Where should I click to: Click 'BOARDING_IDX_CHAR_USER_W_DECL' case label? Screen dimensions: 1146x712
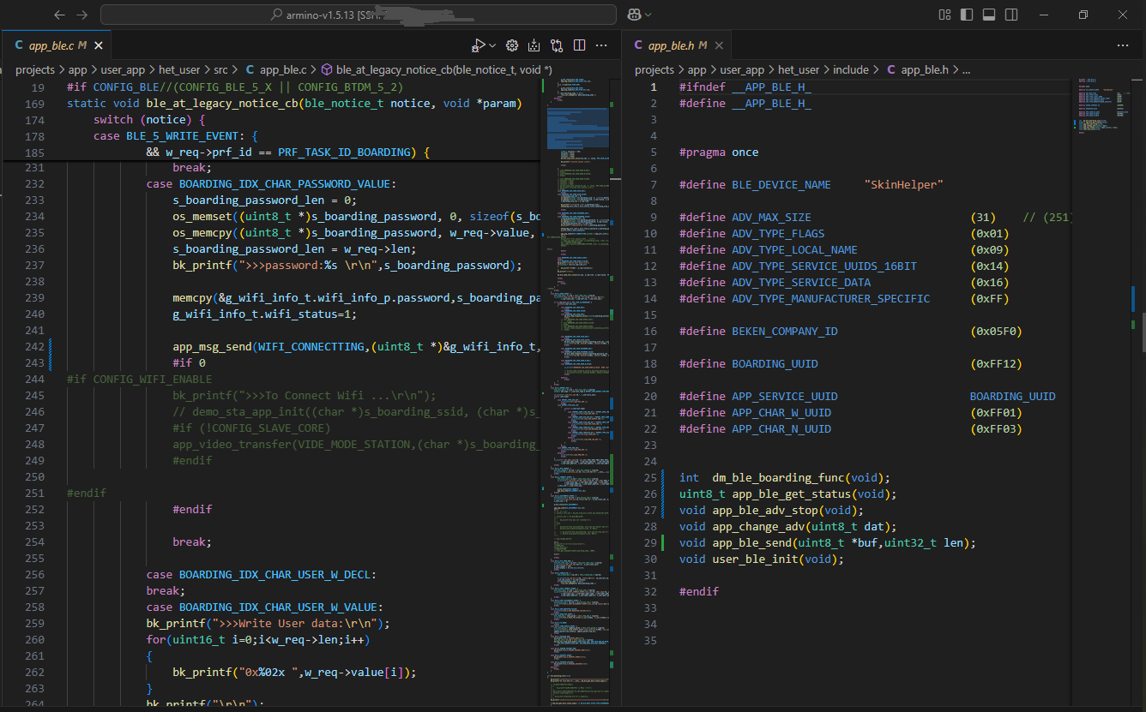[x=274, y=576]
